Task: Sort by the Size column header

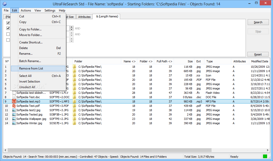Action: pyautogui.click(x=184, y=61)
